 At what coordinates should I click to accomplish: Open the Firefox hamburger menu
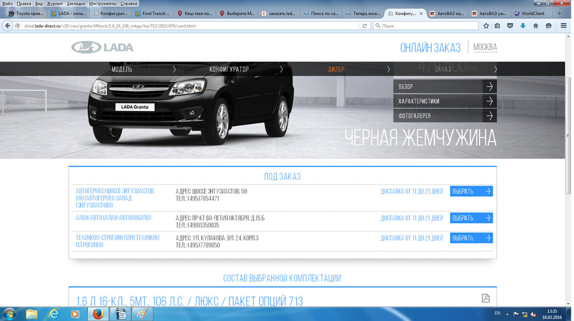pos(564,26)
